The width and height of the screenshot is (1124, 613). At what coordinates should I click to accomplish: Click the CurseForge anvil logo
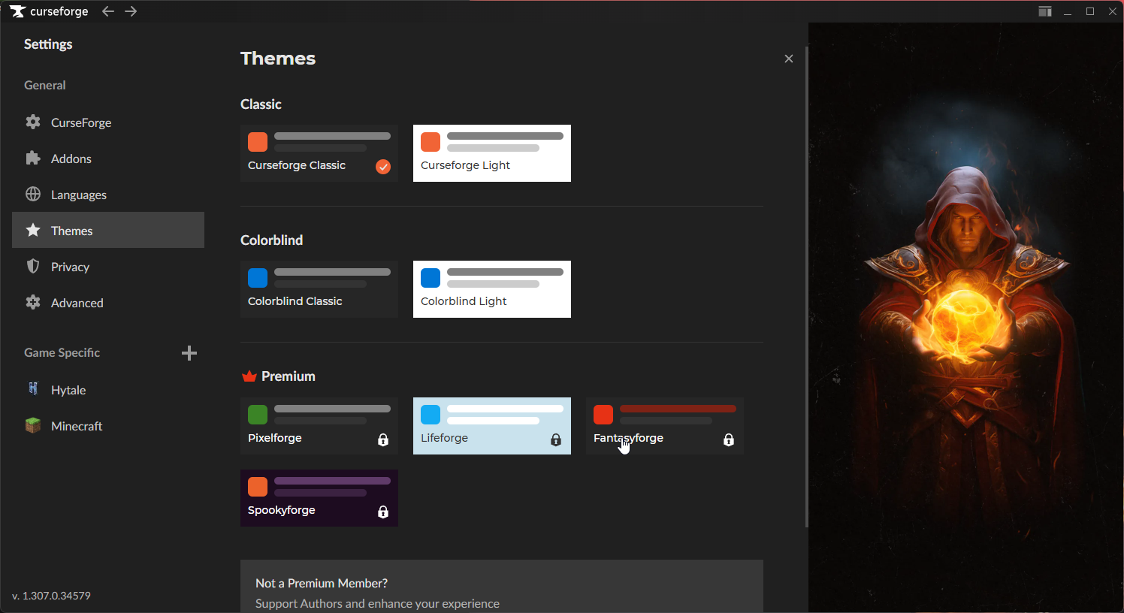[x=17, y=11]
